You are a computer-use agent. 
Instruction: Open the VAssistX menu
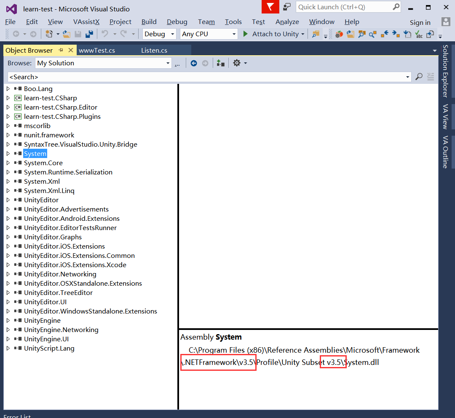tap(86, 22)
